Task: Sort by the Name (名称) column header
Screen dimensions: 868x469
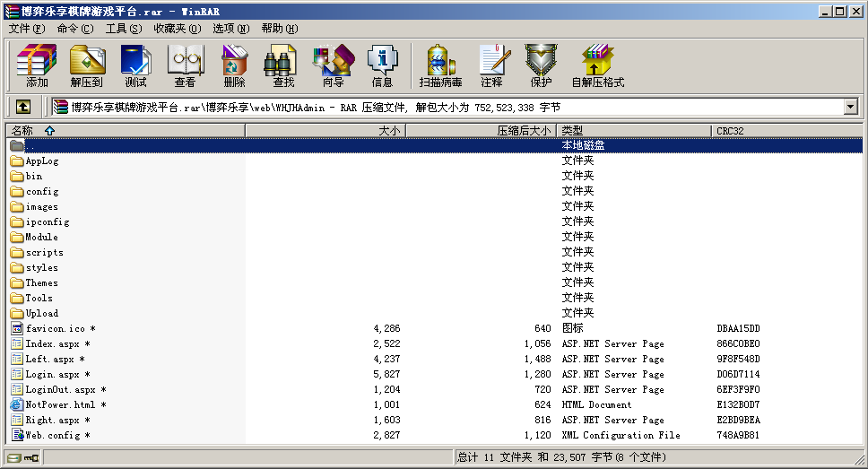Action: [x=126, y=131]
